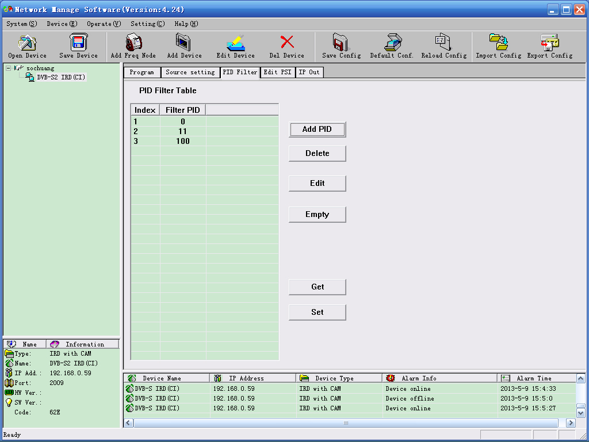589x442 pixels.
Task: Click alarm list scroll left arrow
Action: (x=128, y=423)
